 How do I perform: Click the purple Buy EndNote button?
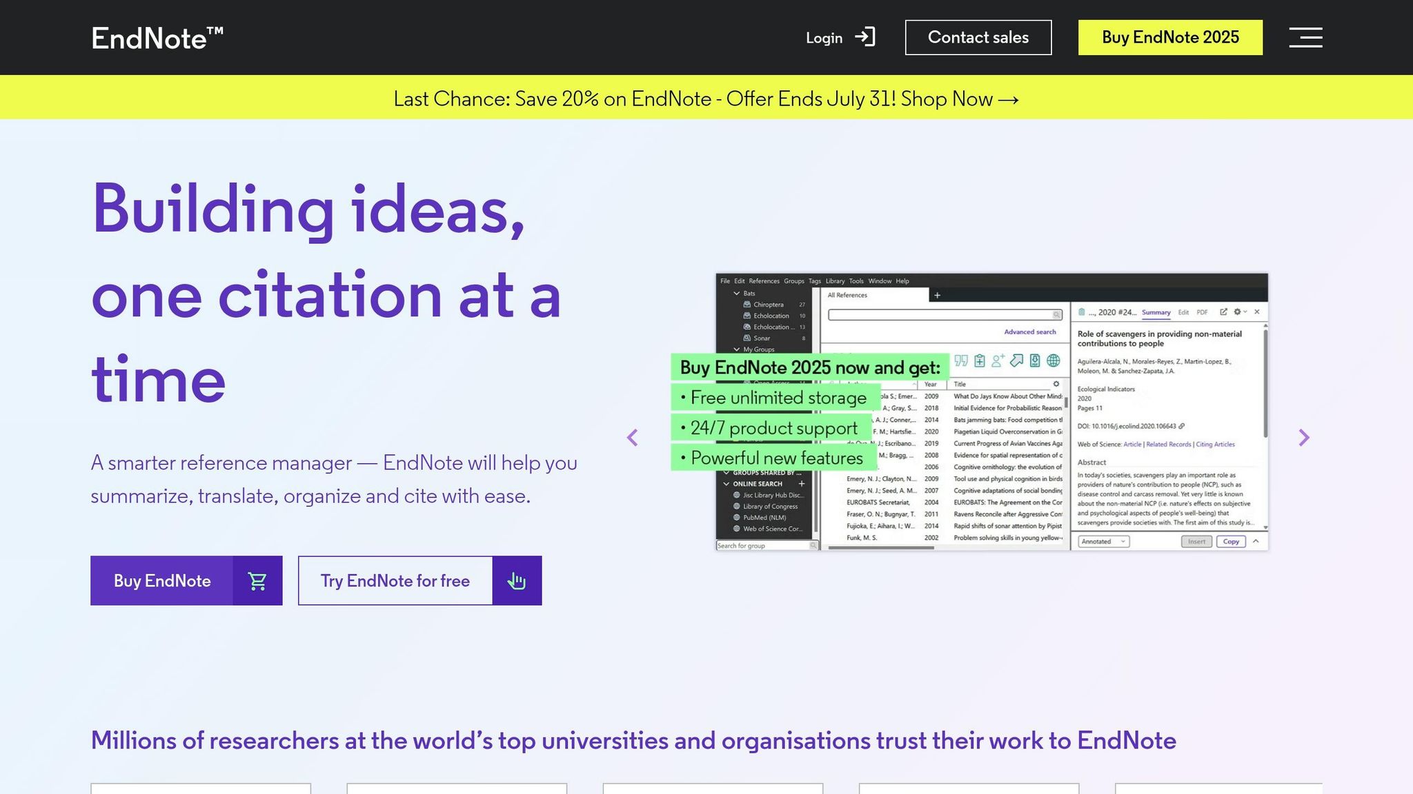pos(186,580)
